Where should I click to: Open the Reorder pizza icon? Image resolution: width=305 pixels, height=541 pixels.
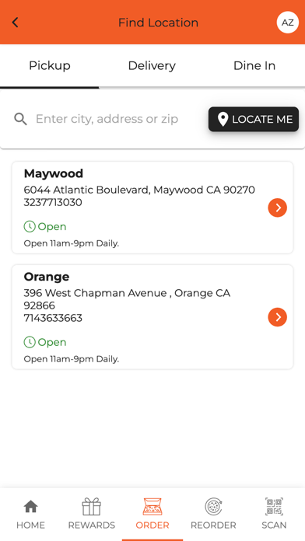(x=213, y=506)
